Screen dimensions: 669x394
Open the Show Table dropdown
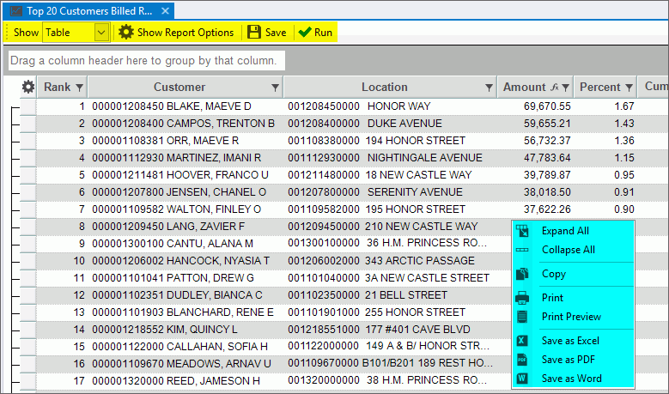pos(101,32)
